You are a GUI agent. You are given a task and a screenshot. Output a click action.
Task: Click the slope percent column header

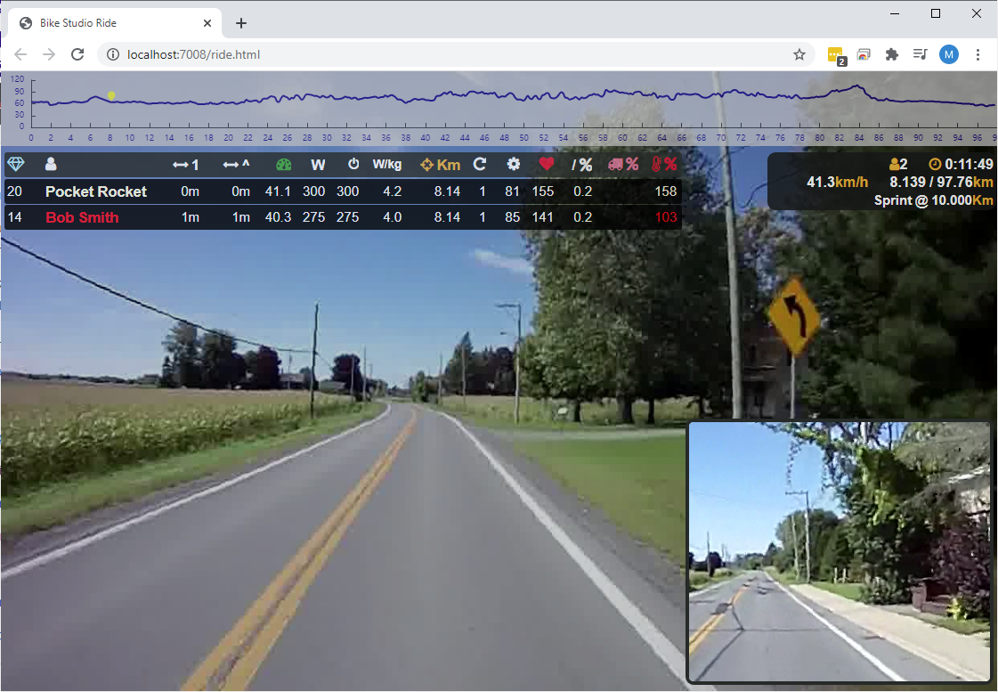pyautogui.click(x=581, y=165)
